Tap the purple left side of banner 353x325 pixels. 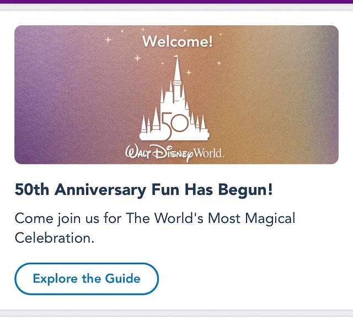(56, 94)
